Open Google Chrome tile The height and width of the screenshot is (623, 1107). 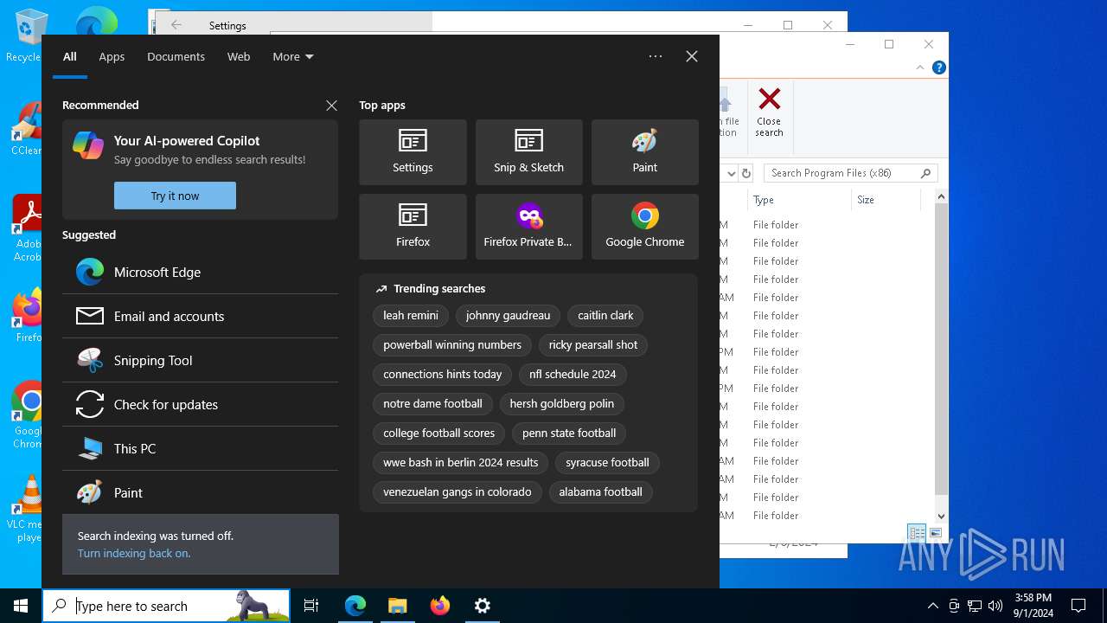tap(644, 227)
